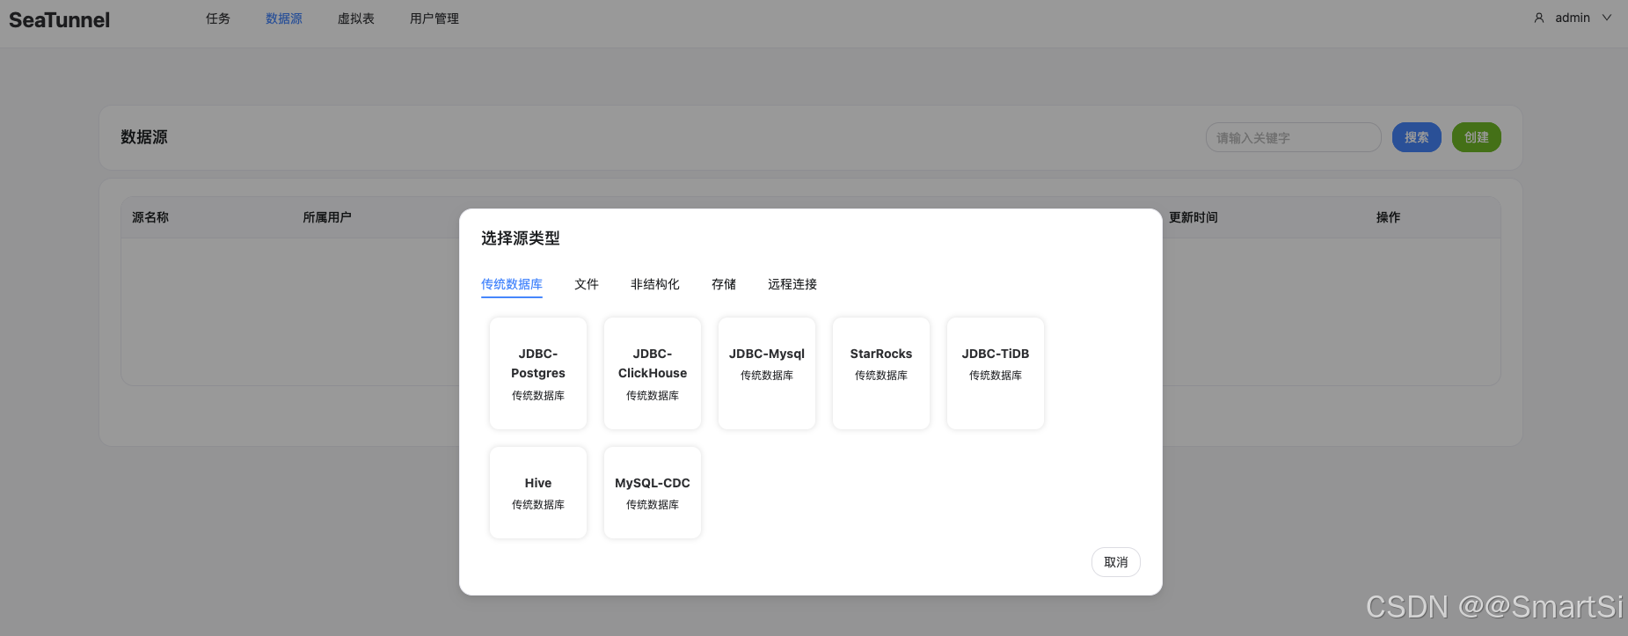Click the 更新时间 column header
This screenshot has width=1628, height=636.
[x=1194, y=217]
